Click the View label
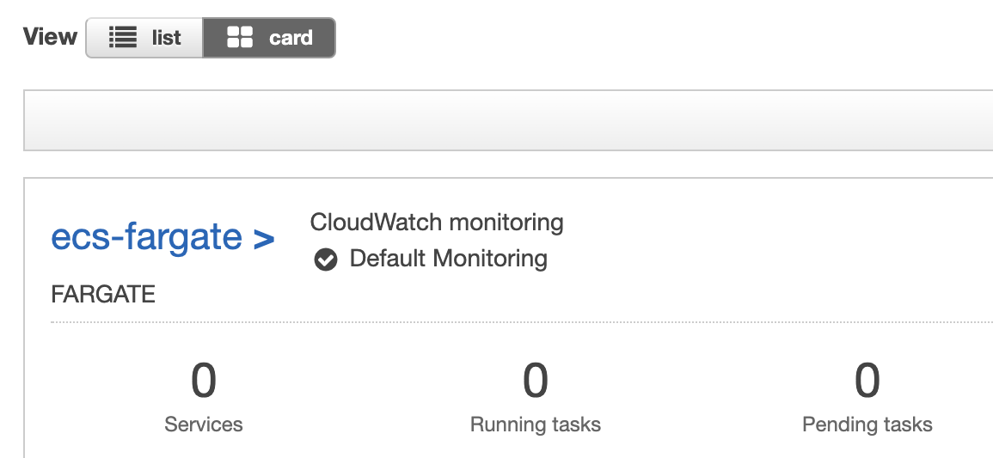 tap(50, 37)
